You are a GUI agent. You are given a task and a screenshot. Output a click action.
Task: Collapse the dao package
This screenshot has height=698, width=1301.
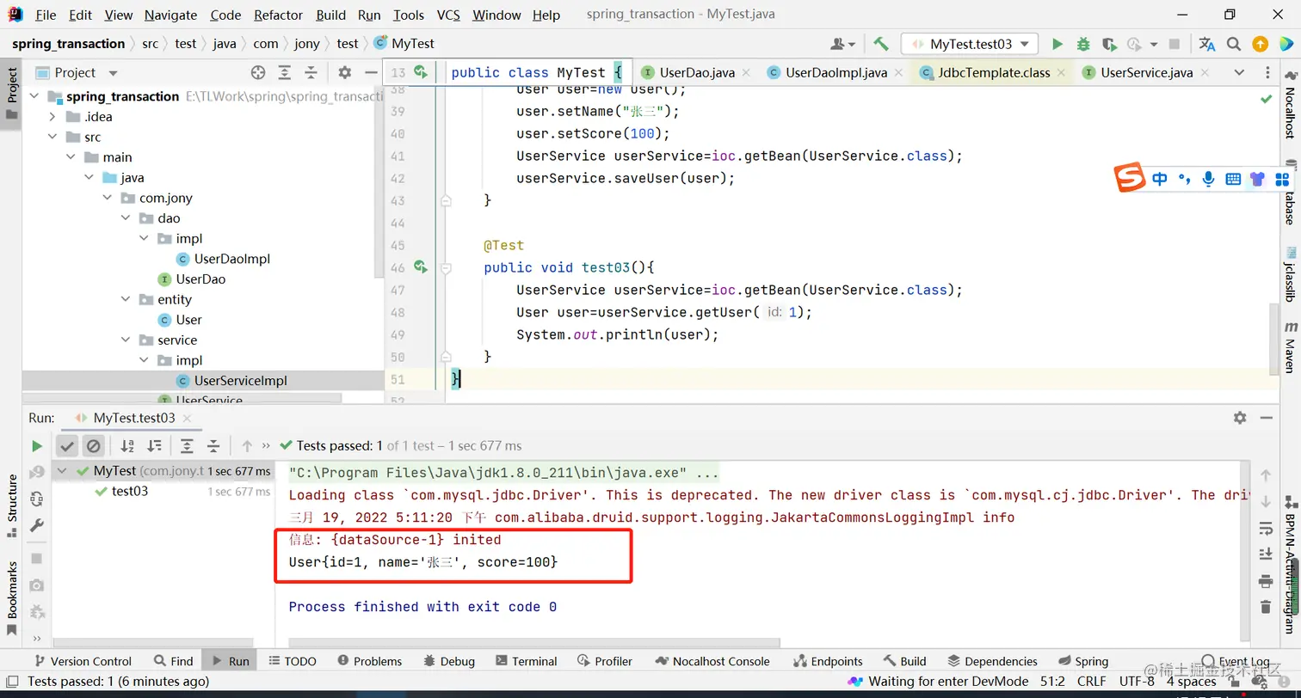point(125,218)
